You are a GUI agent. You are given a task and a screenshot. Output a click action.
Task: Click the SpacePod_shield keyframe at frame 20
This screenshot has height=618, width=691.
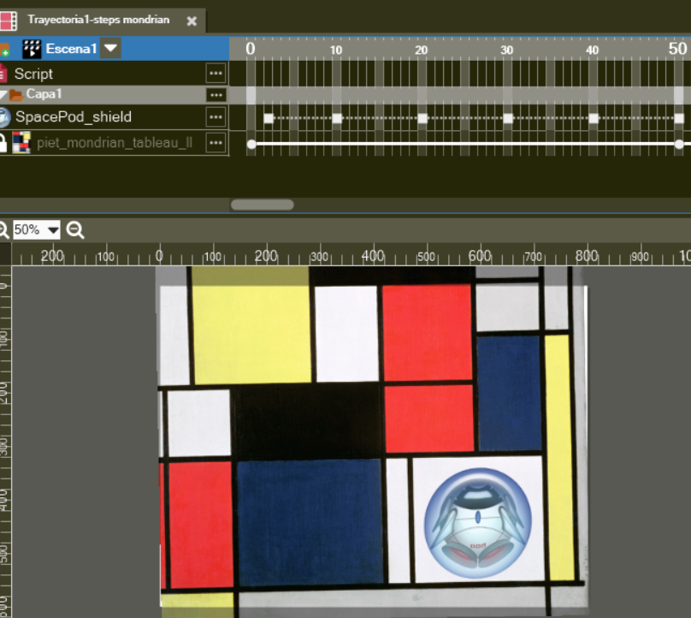tap(422, 118)
